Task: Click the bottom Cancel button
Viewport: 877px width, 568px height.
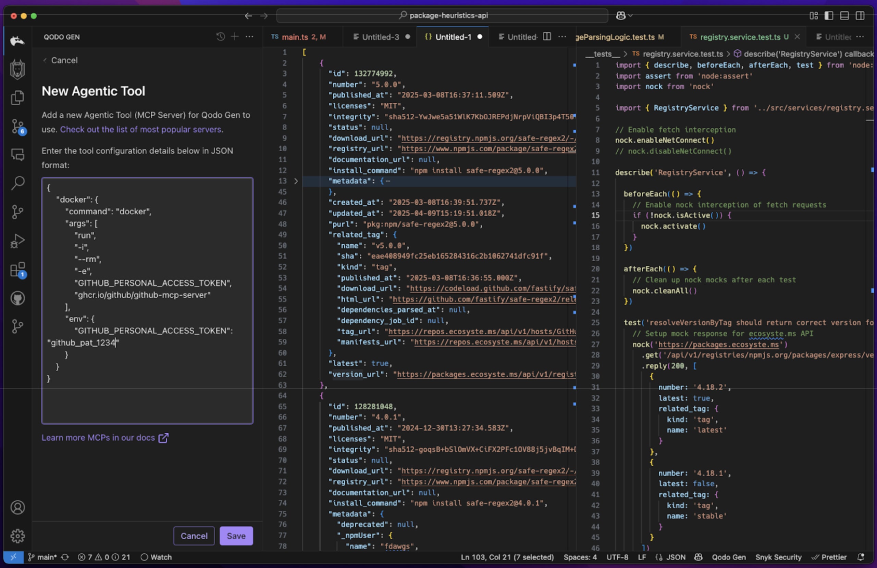Action: 194,535
